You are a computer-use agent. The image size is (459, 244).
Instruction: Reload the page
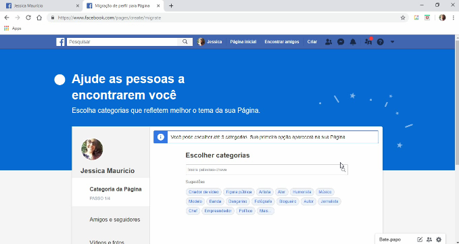[28, 18]
